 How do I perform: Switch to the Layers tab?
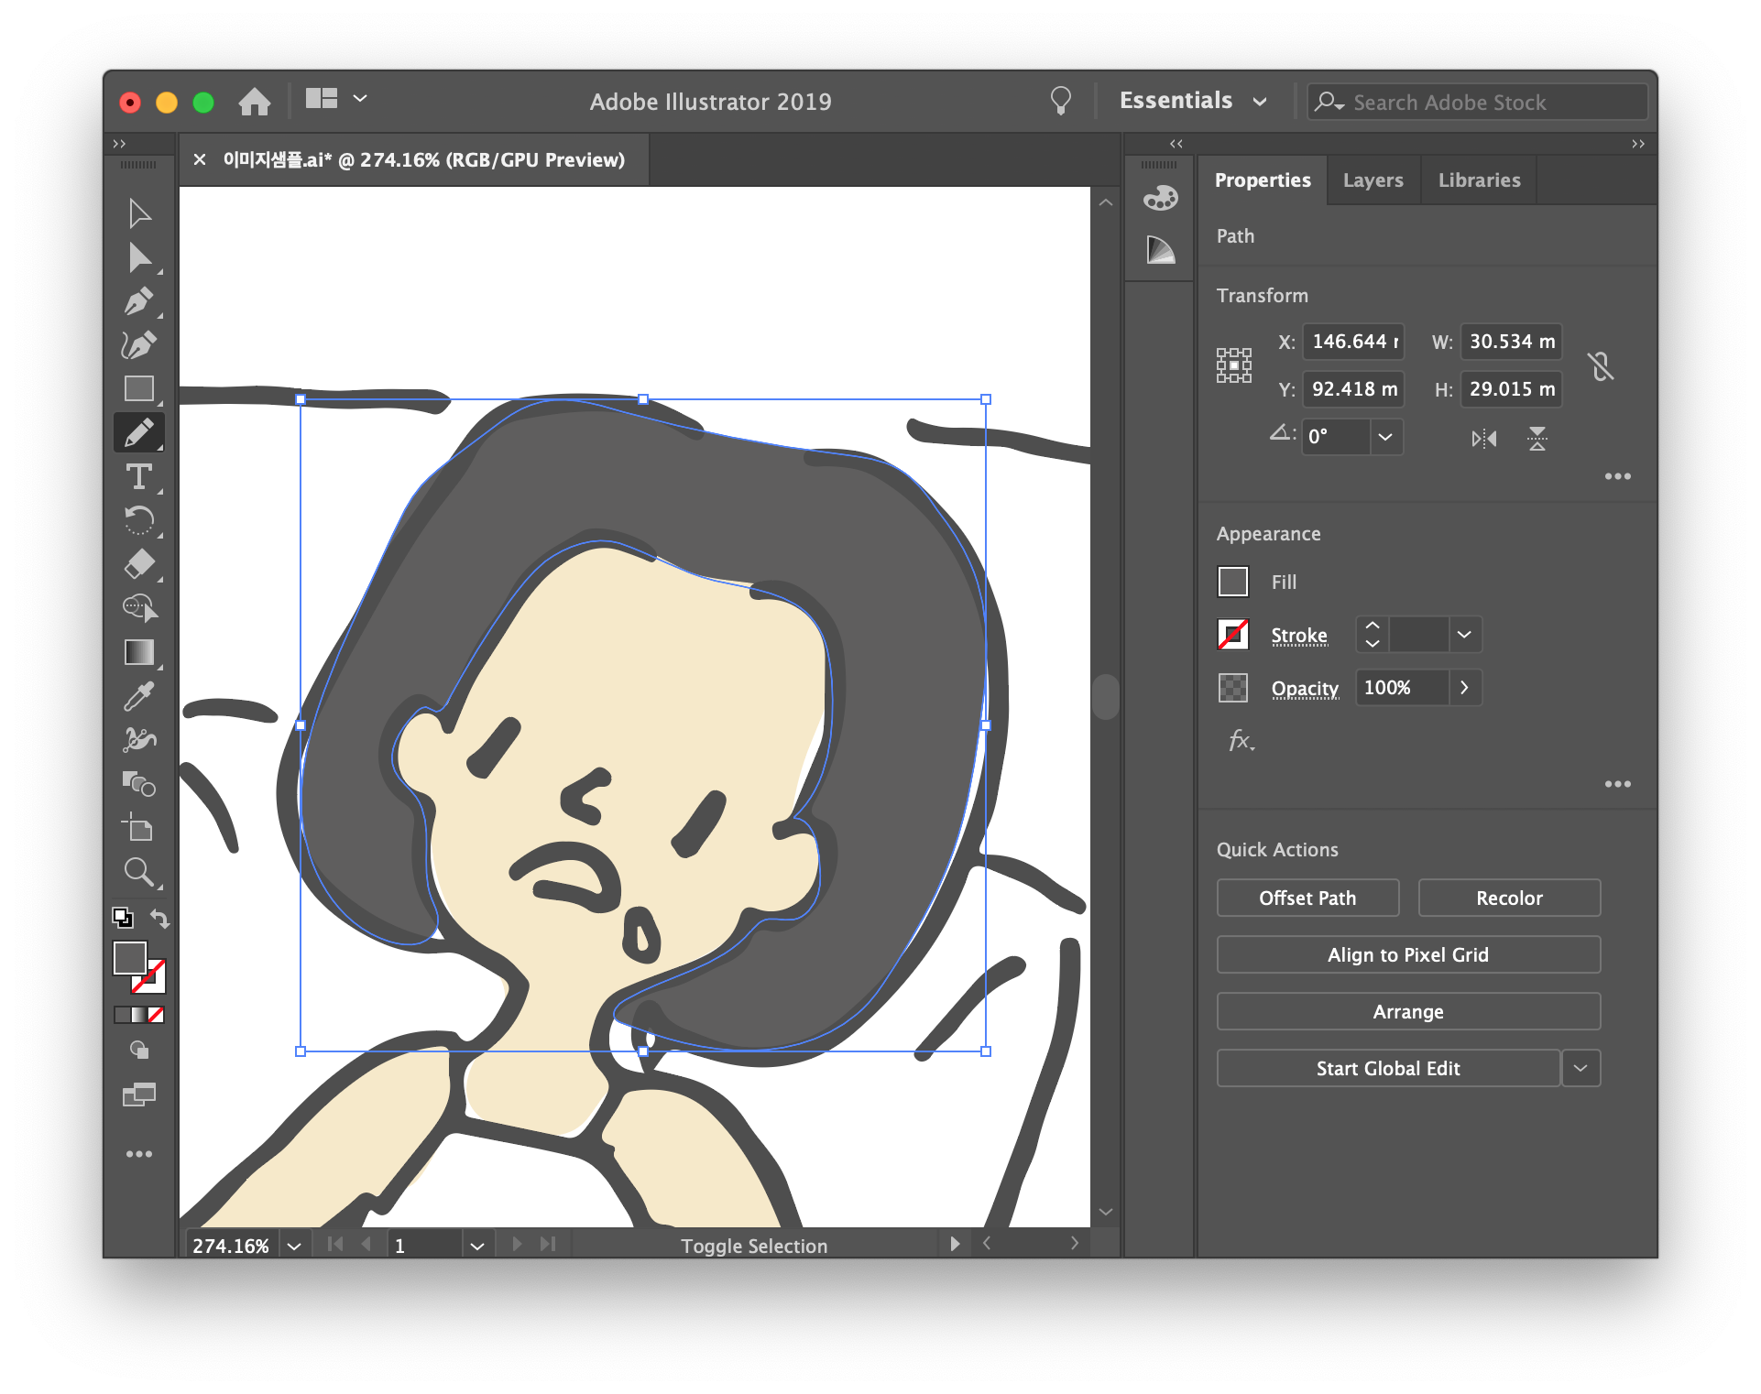(1373, 180)
